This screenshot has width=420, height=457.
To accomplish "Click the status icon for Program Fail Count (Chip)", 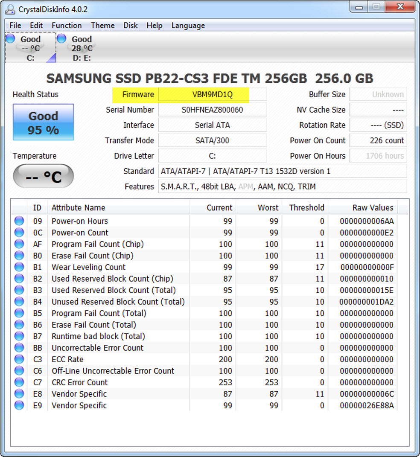I will click(x=19, y=244).
